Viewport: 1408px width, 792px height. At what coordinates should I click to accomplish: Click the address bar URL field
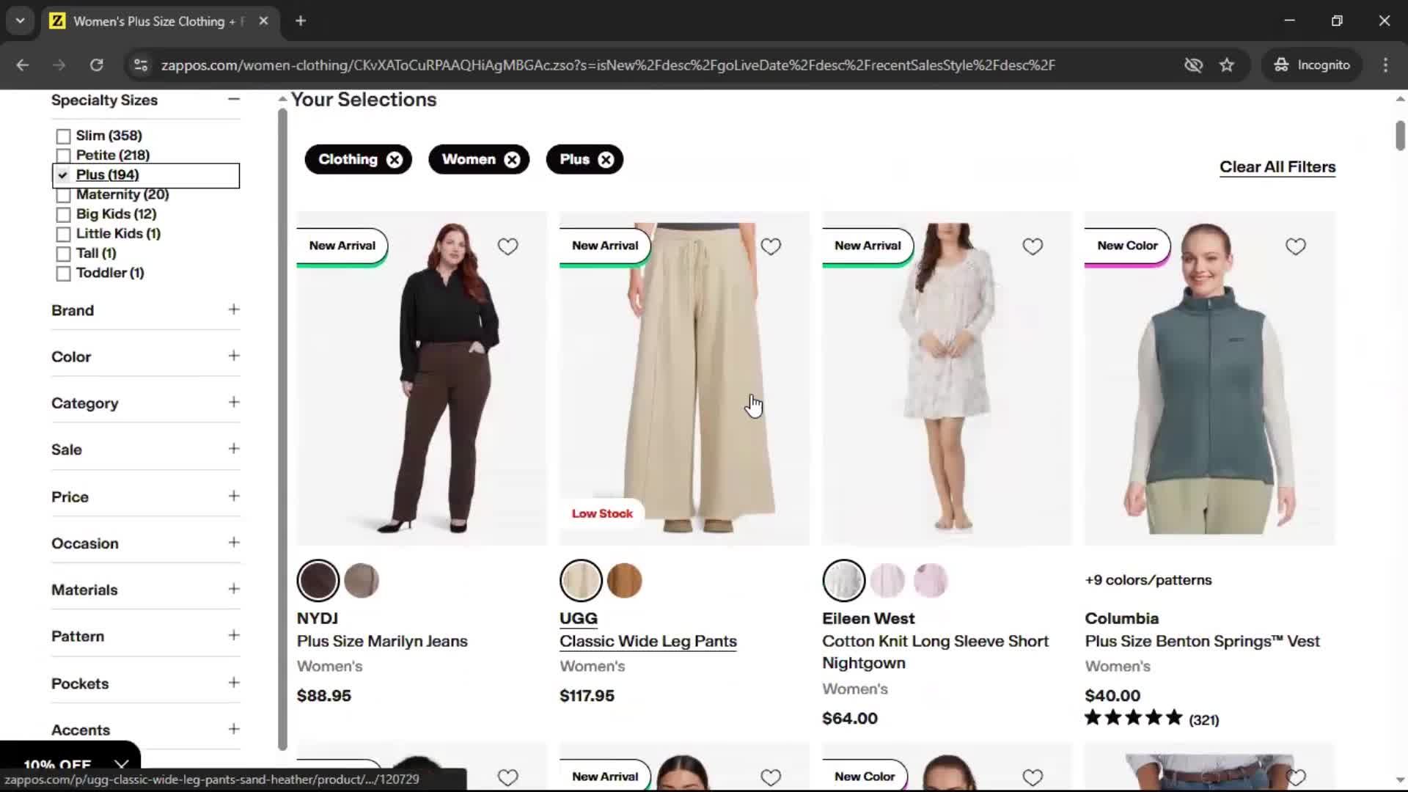(608, 65)
